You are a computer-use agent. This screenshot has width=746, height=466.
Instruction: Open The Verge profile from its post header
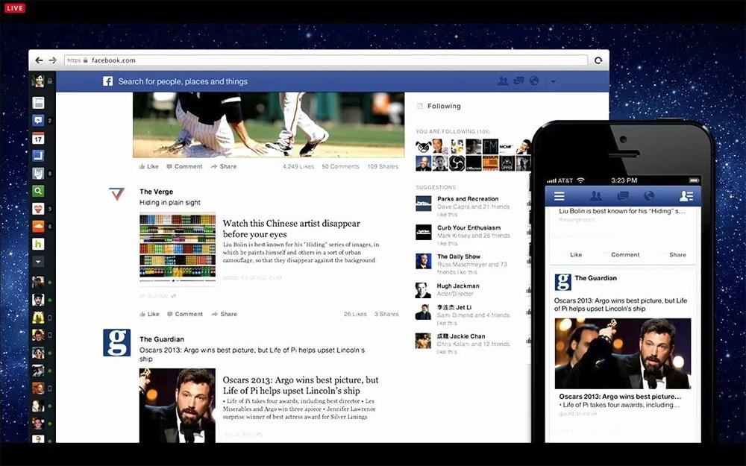click(155, 192)
